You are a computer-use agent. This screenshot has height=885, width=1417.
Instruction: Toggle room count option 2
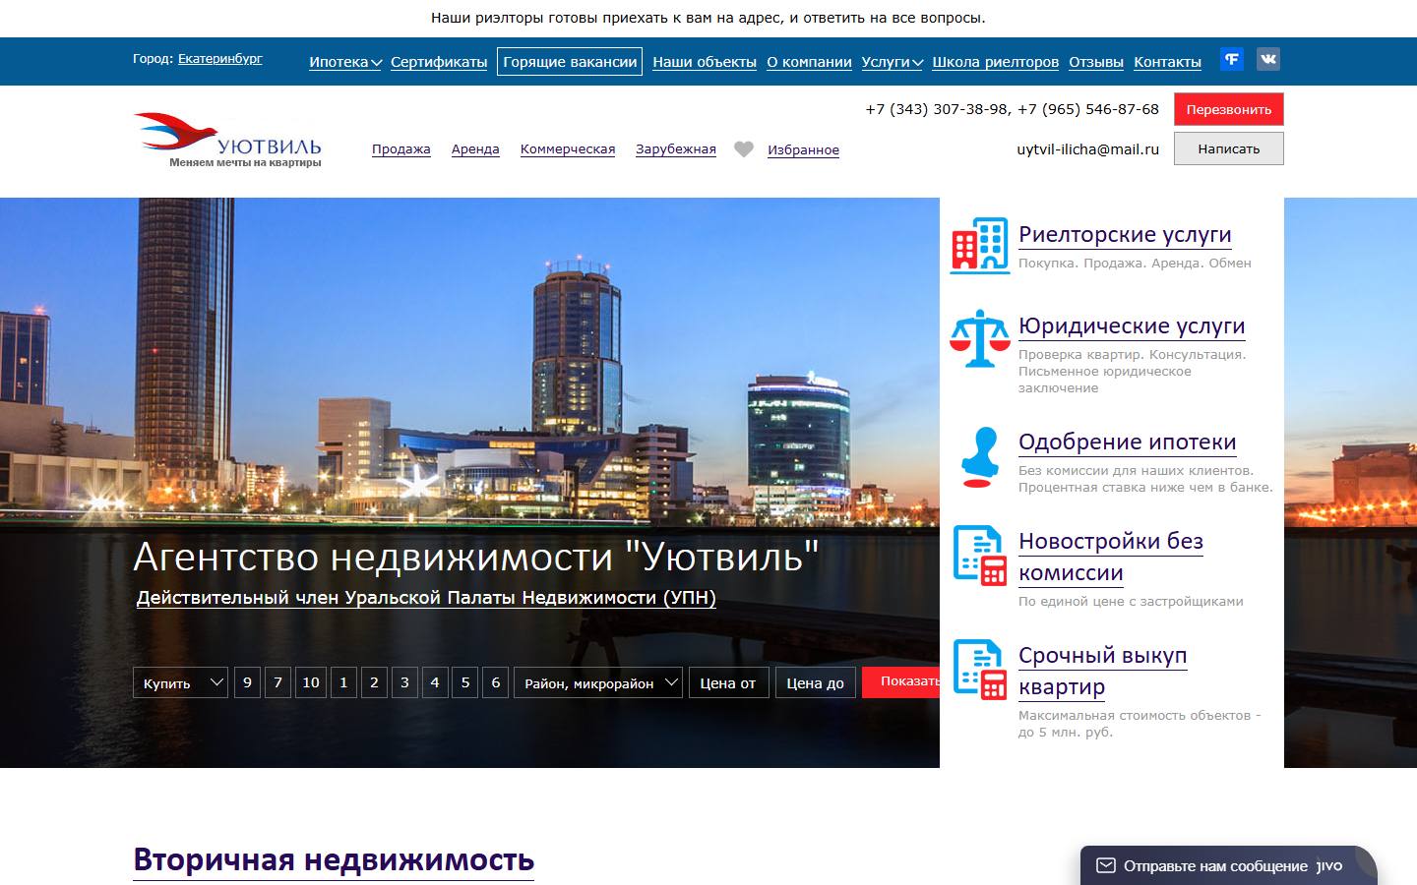click(x=374, y=682)
